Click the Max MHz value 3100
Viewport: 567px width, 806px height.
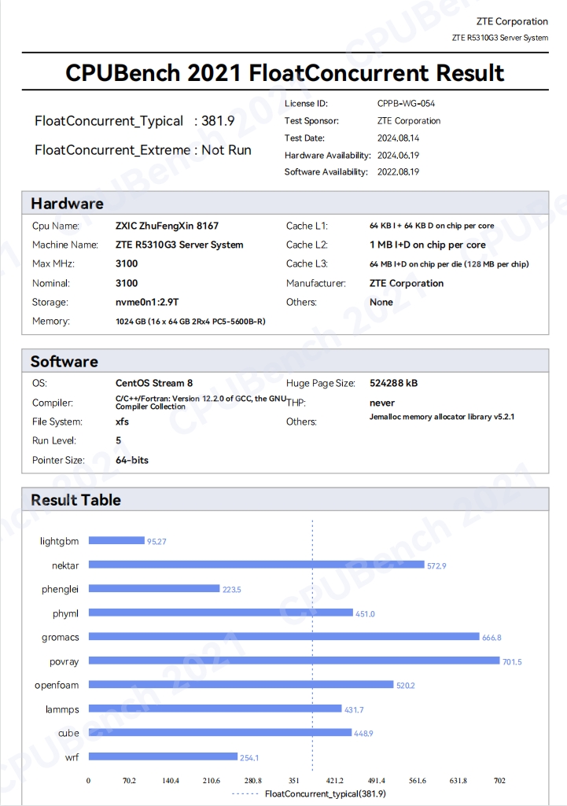[127, 263]
